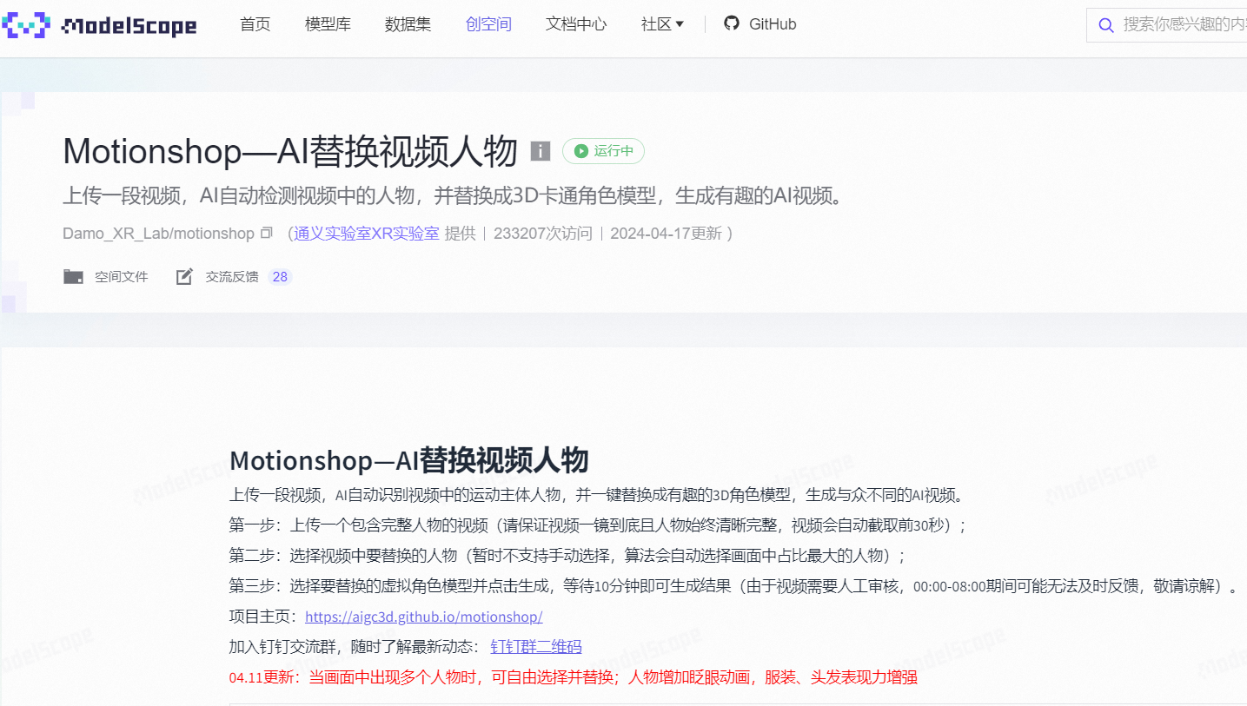The height and width of the screenshot is (706, 1247).
Task: Click the magnifier search icon
Action: point(1106,25)
